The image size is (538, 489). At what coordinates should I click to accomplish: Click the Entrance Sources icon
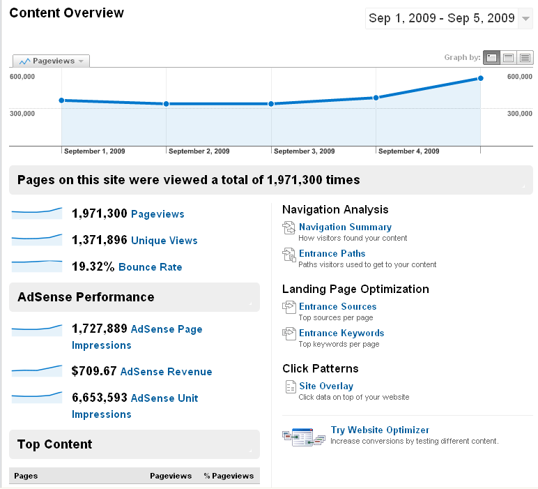coord(289,307)
